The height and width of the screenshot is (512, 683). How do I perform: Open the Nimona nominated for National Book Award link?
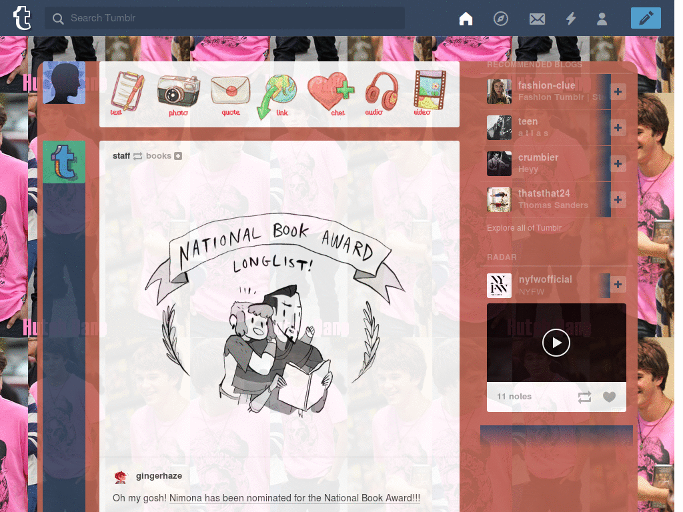[294, 498]
